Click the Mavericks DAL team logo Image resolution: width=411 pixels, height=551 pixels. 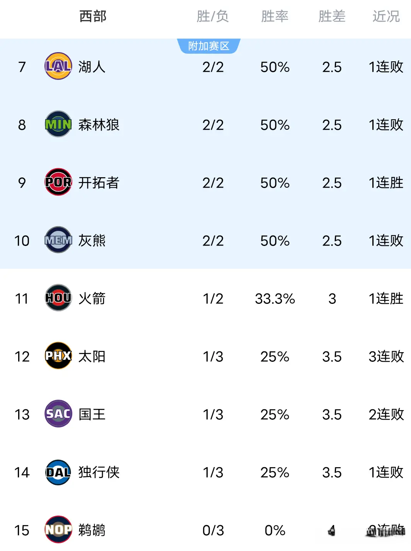tap(58, 472)
